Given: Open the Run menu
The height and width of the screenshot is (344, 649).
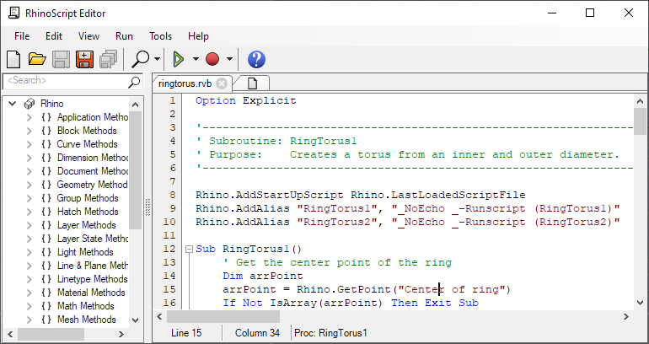Looking at the screenshot, I should pyautogui.click(x=124, y=36).
